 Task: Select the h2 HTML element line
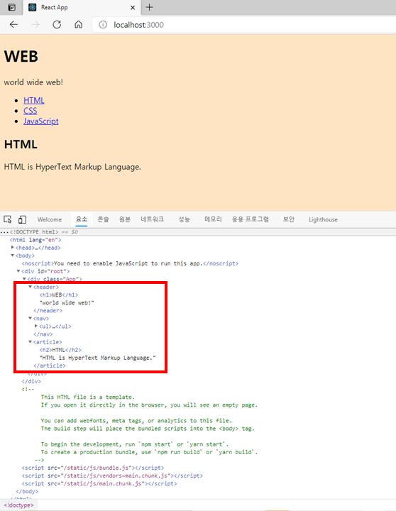tap(60, 350)
